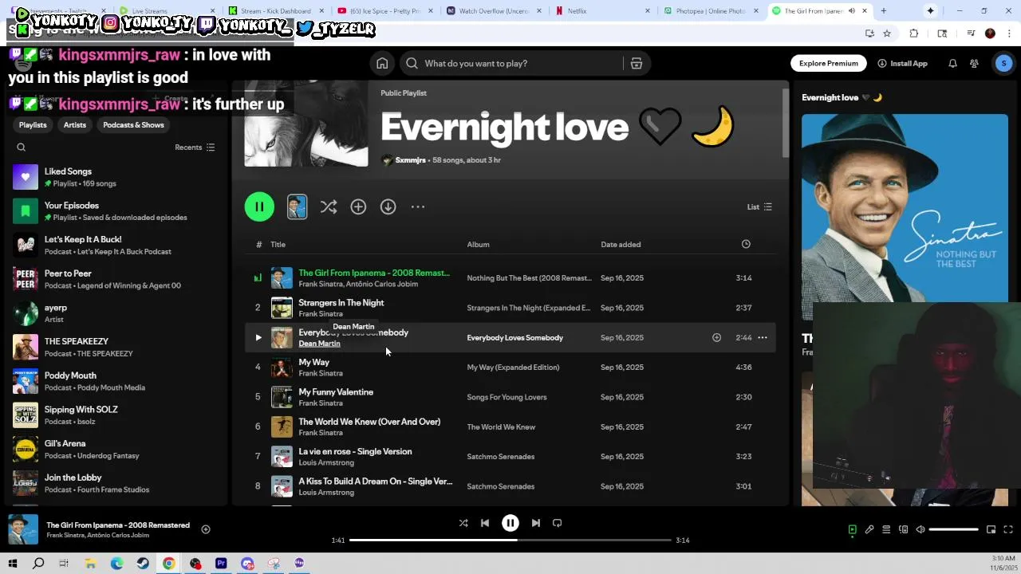The height and width of the screenshot is (574, 1021).
Task: Adjust the volume slider
Action: coord(953,529)
